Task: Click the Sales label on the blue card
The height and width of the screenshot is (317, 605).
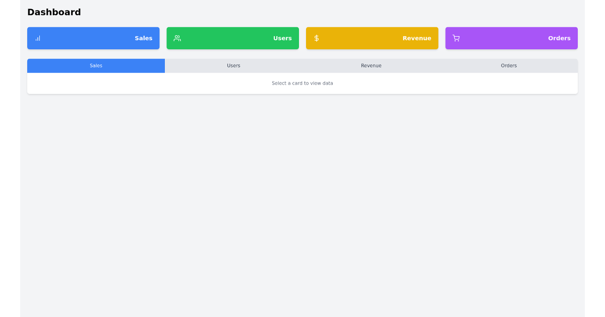Action: (x=144, y=38)
